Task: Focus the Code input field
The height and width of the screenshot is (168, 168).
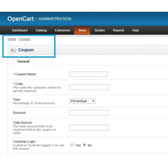Action: tap(89, 87)
